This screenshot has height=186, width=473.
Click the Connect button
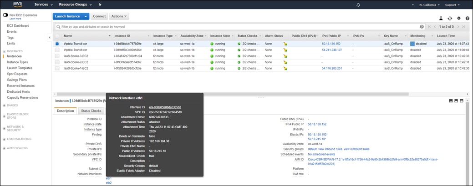pos(99,16)
